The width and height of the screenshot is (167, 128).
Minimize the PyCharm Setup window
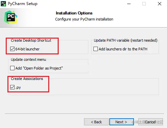129,4
